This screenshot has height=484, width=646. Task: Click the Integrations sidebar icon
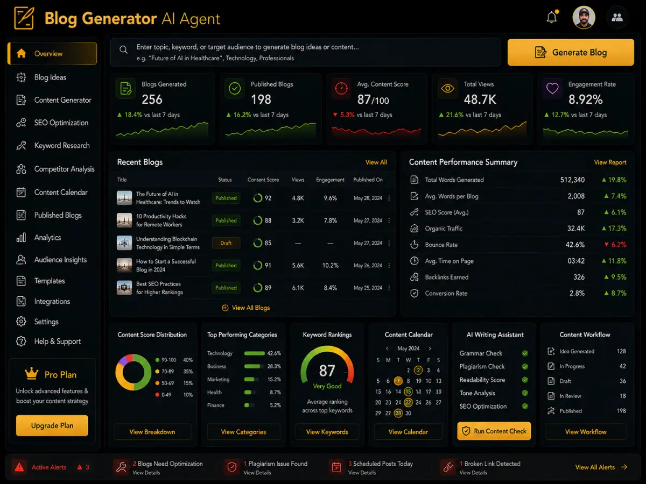(21, 301)
